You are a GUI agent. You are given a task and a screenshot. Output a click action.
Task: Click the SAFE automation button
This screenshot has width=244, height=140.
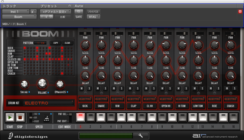coord(79,17)
